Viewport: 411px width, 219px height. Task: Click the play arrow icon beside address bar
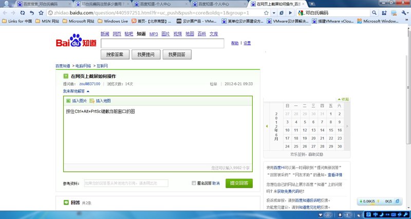pyautogui.click(x=290, y=13)
